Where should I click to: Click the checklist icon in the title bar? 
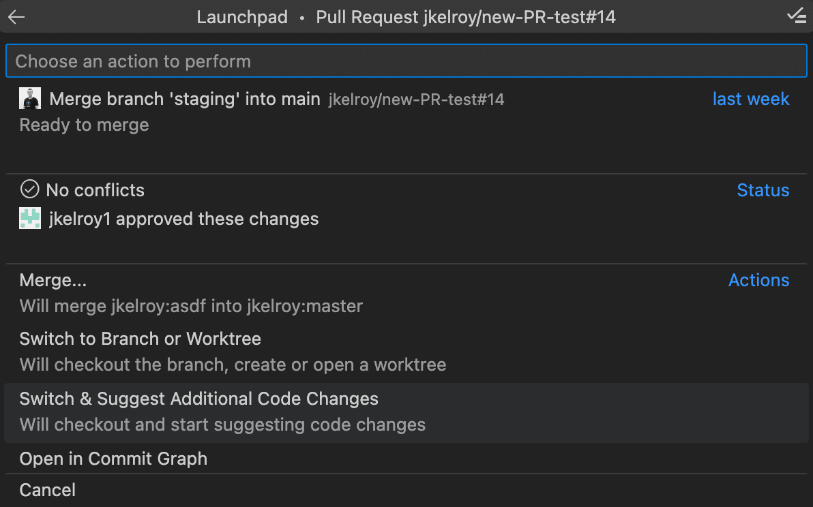tap(797, 16)
